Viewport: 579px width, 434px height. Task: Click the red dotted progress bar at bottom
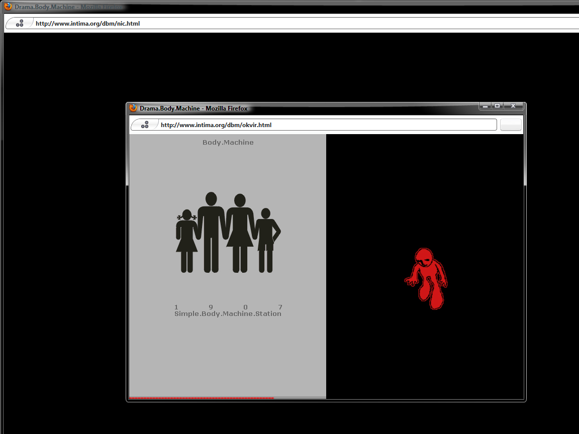click(202, 398)
